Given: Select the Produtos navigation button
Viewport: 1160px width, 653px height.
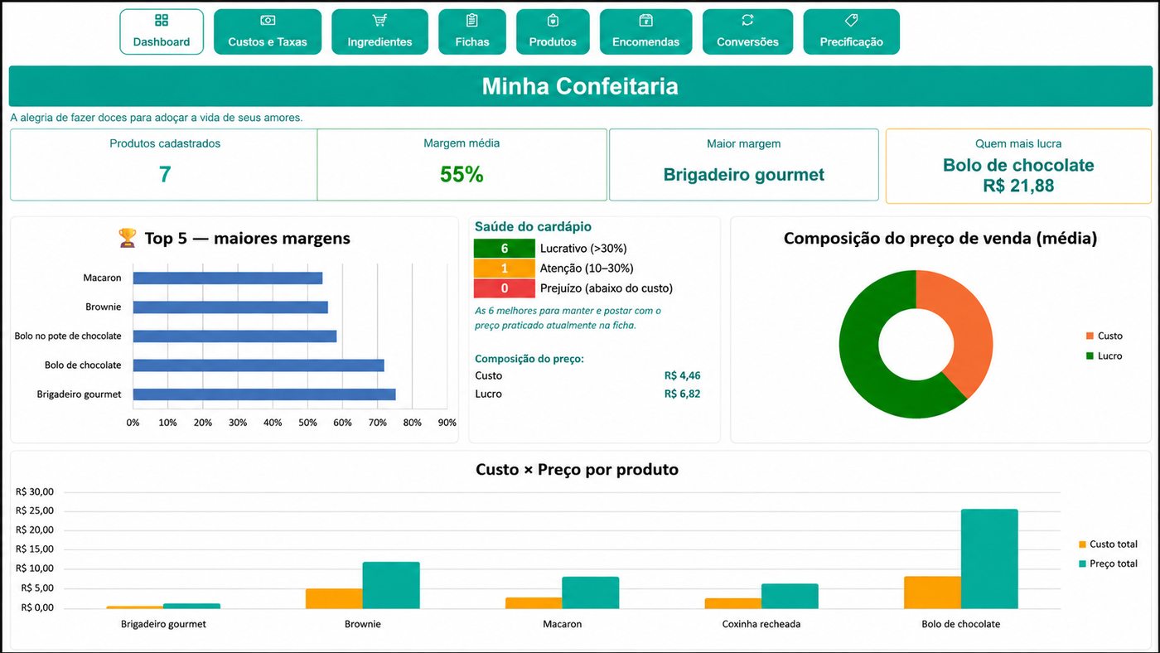Looking at the screenshot, I should [x=553, y=31].
